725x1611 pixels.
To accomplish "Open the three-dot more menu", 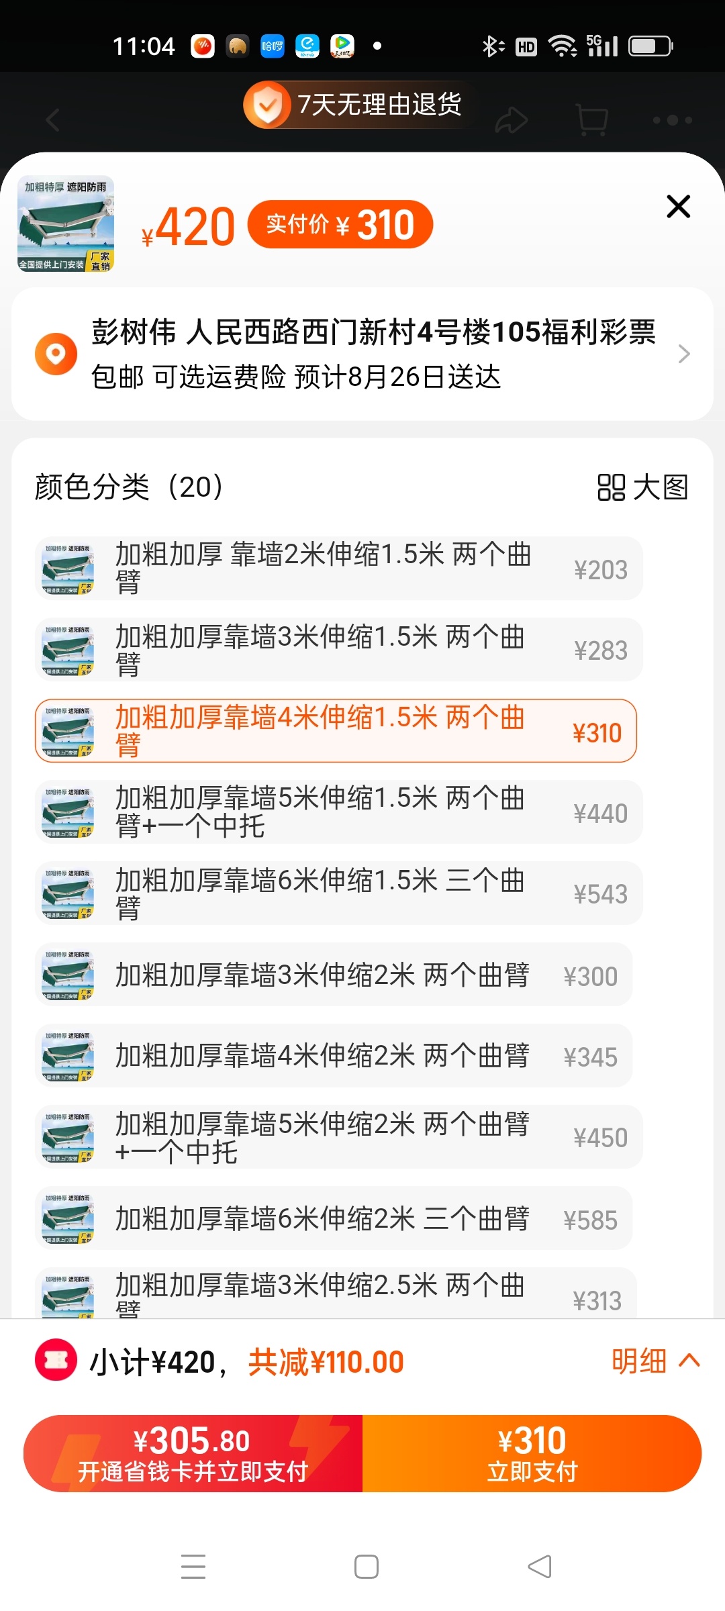I will 672,121.
